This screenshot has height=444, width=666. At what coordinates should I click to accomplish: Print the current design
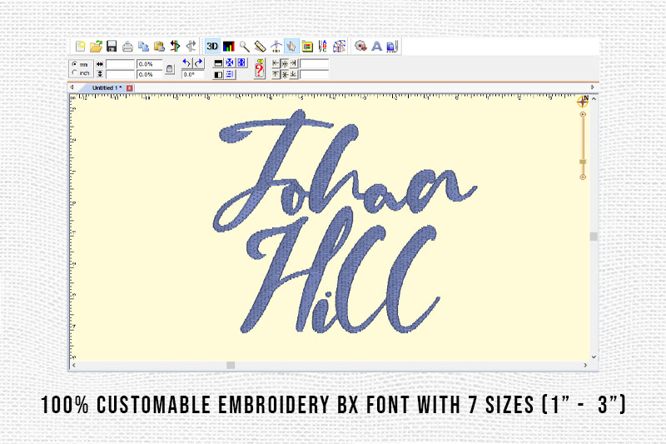(127, 47)
